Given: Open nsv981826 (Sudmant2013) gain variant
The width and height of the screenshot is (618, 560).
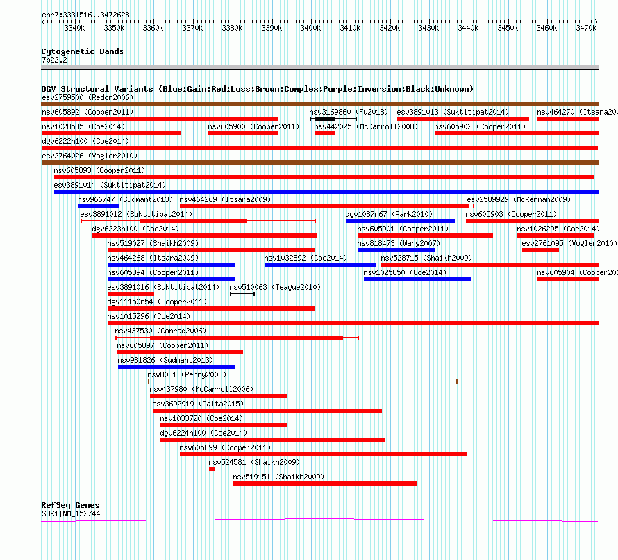Looking at the screenshot, I should pos(165,360).
